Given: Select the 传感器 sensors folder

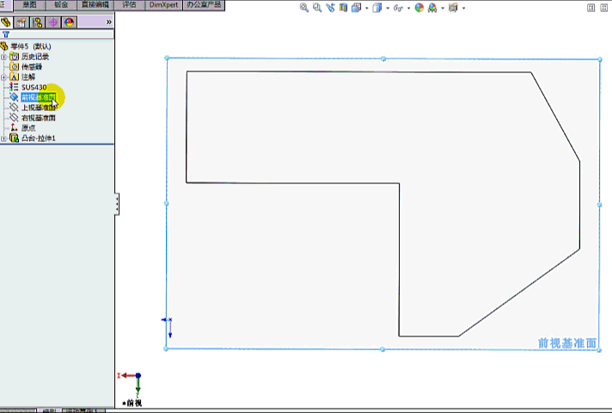Looking at the screenshot, I should (x=32, y=67).
